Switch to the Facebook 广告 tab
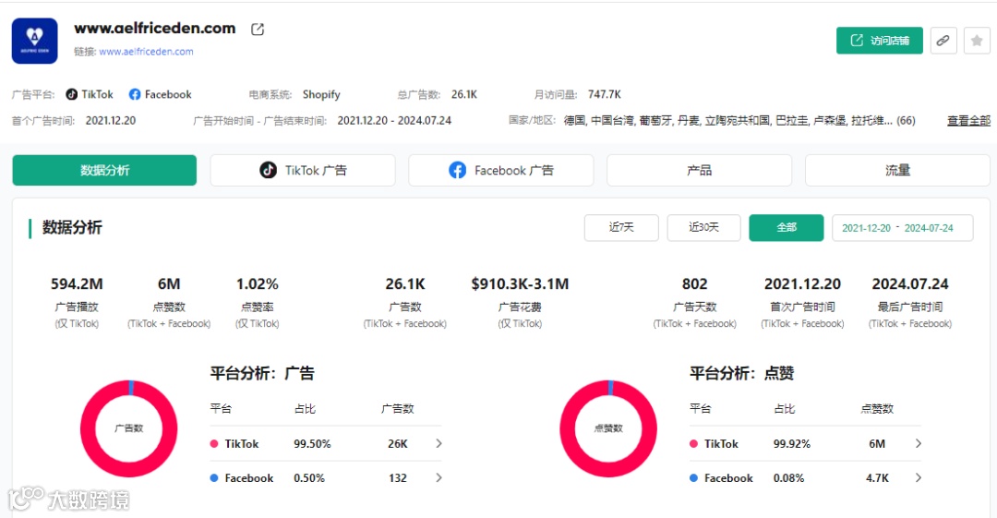 pyautogui.click(x=501, y=170)
